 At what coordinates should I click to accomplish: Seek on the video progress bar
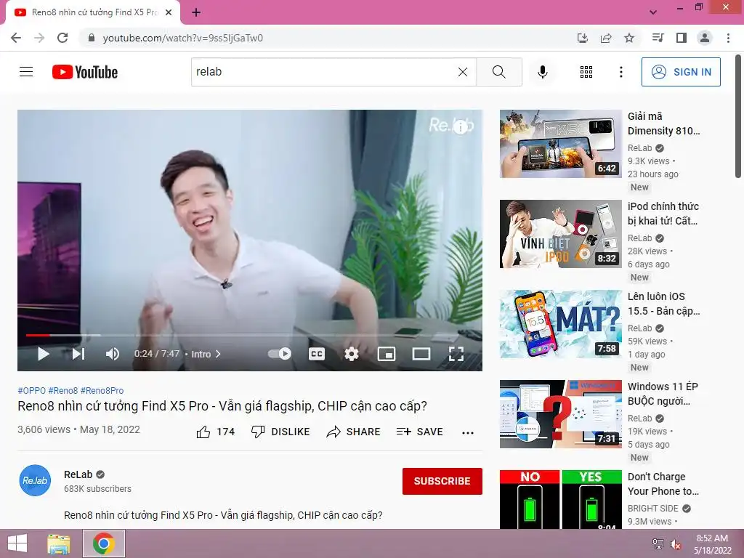(x=250, y=335)
